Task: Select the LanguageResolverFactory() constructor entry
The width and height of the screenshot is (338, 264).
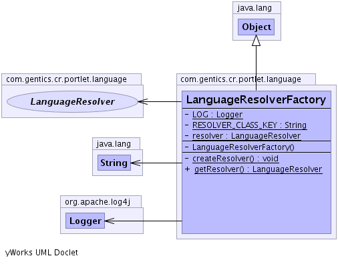Action: [x=243, y=147]
